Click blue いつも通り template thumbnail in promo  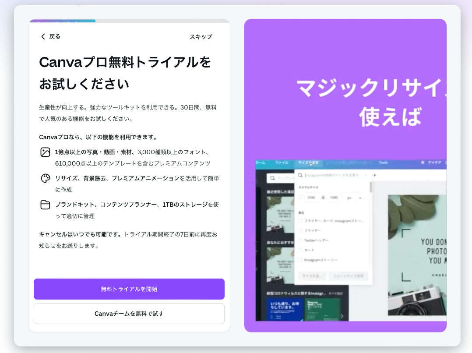click(285, 309)
